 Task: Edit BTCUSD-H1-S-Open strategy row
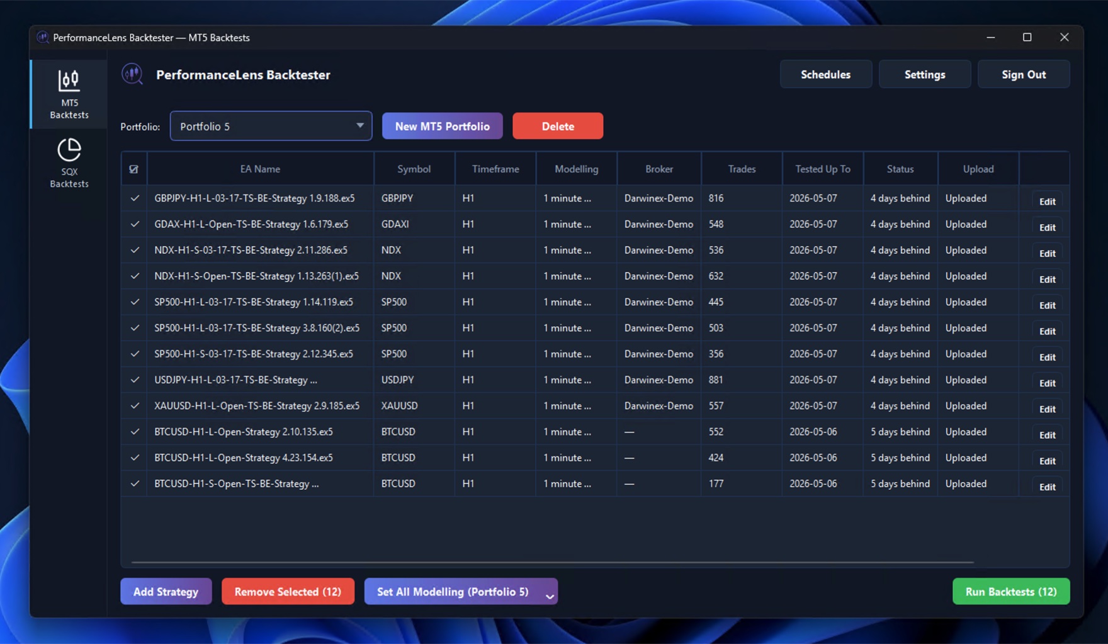pos(1047,486)
